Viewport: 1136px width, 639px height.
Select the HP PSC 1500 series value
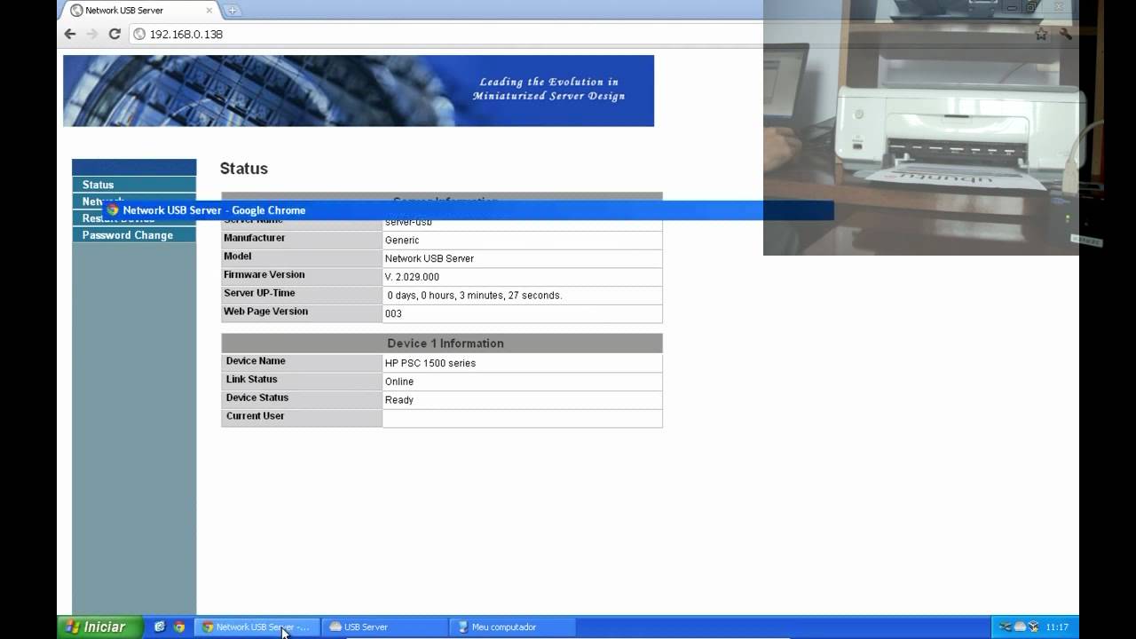coord(430,363)
